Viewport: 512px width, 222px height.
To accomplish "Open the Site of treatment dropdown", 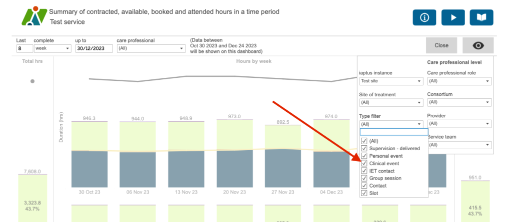I will 391,102.
